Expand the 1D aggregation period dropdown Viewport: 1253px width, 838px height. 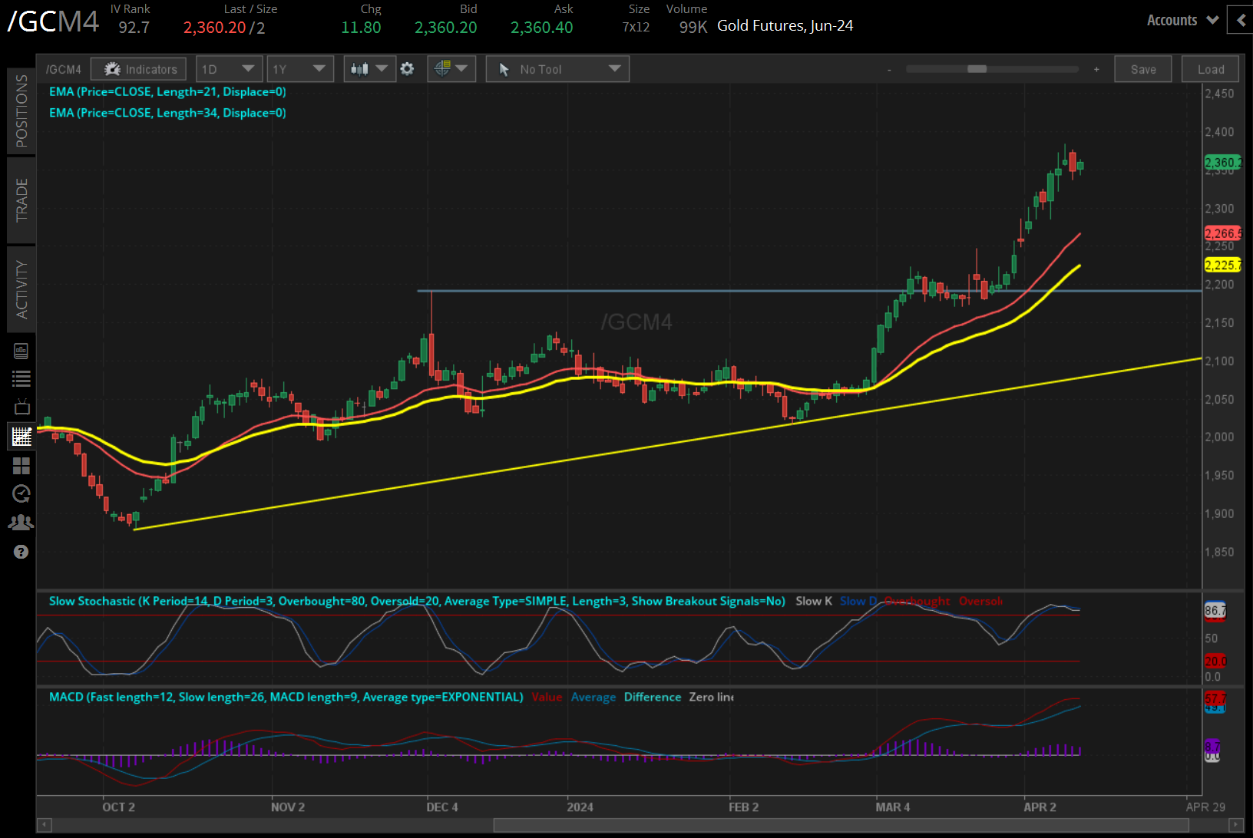point(229,69)
